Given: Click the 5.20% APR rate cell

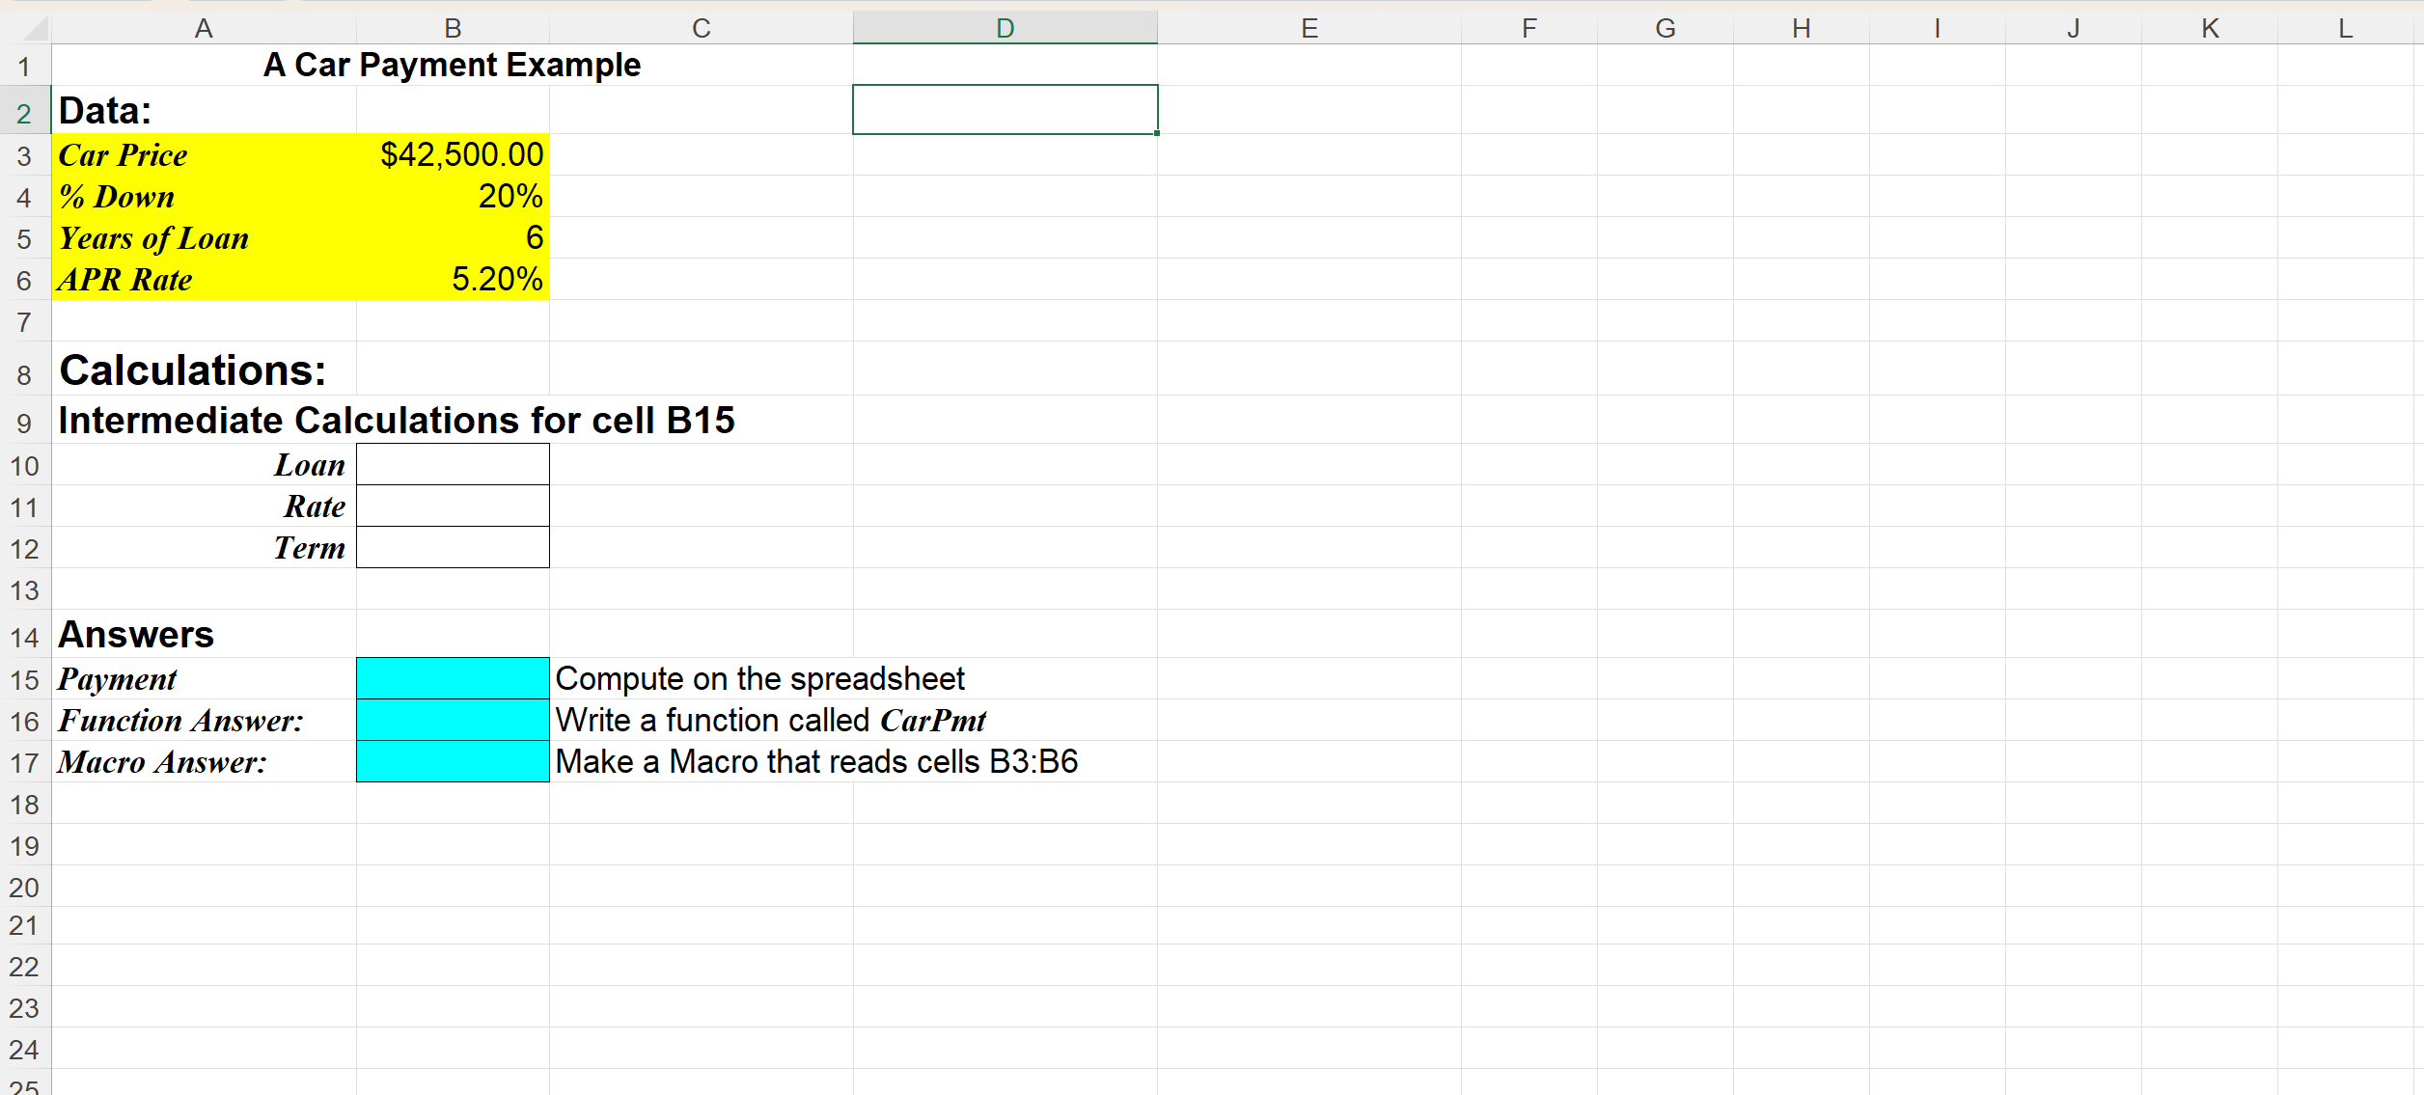Looking at the screenshot, I should [x=453, y=280].
